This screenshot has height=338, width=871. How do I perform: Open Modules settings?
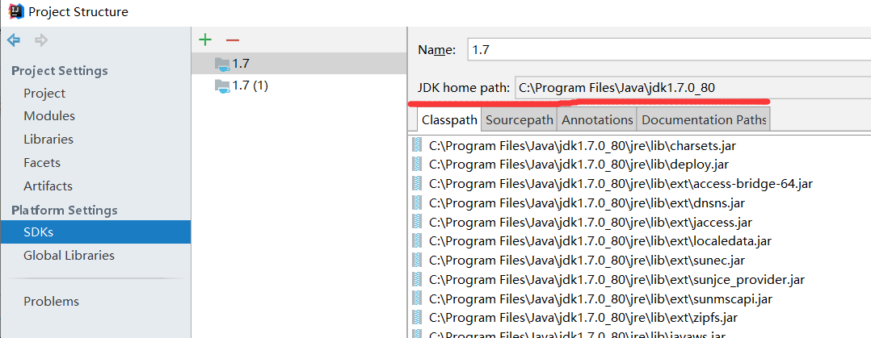[x=48, y=116]
